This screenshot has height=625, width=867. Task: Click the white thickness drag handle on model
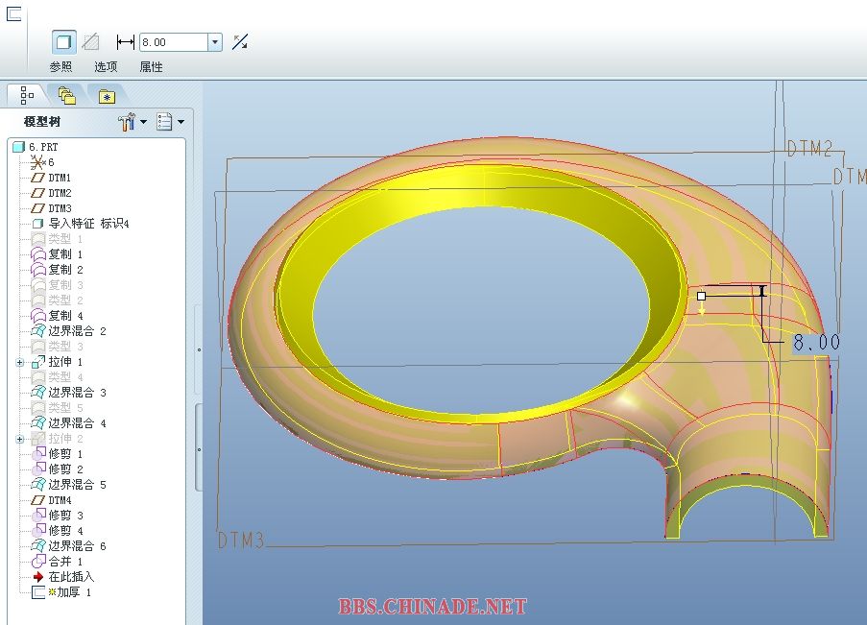click(x=702, y=296)
